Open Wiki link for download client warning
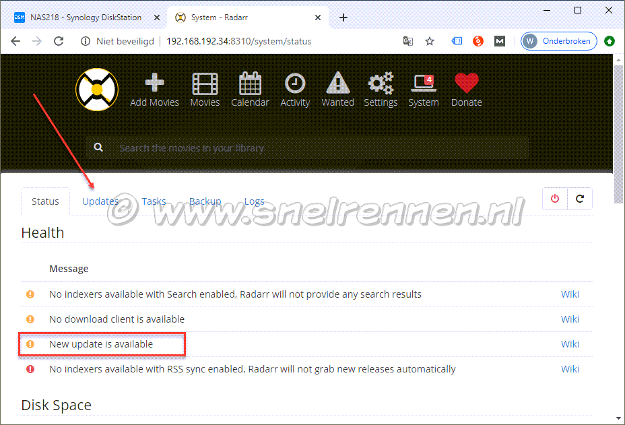Screen dimensions: 625x425 point(570,319)
